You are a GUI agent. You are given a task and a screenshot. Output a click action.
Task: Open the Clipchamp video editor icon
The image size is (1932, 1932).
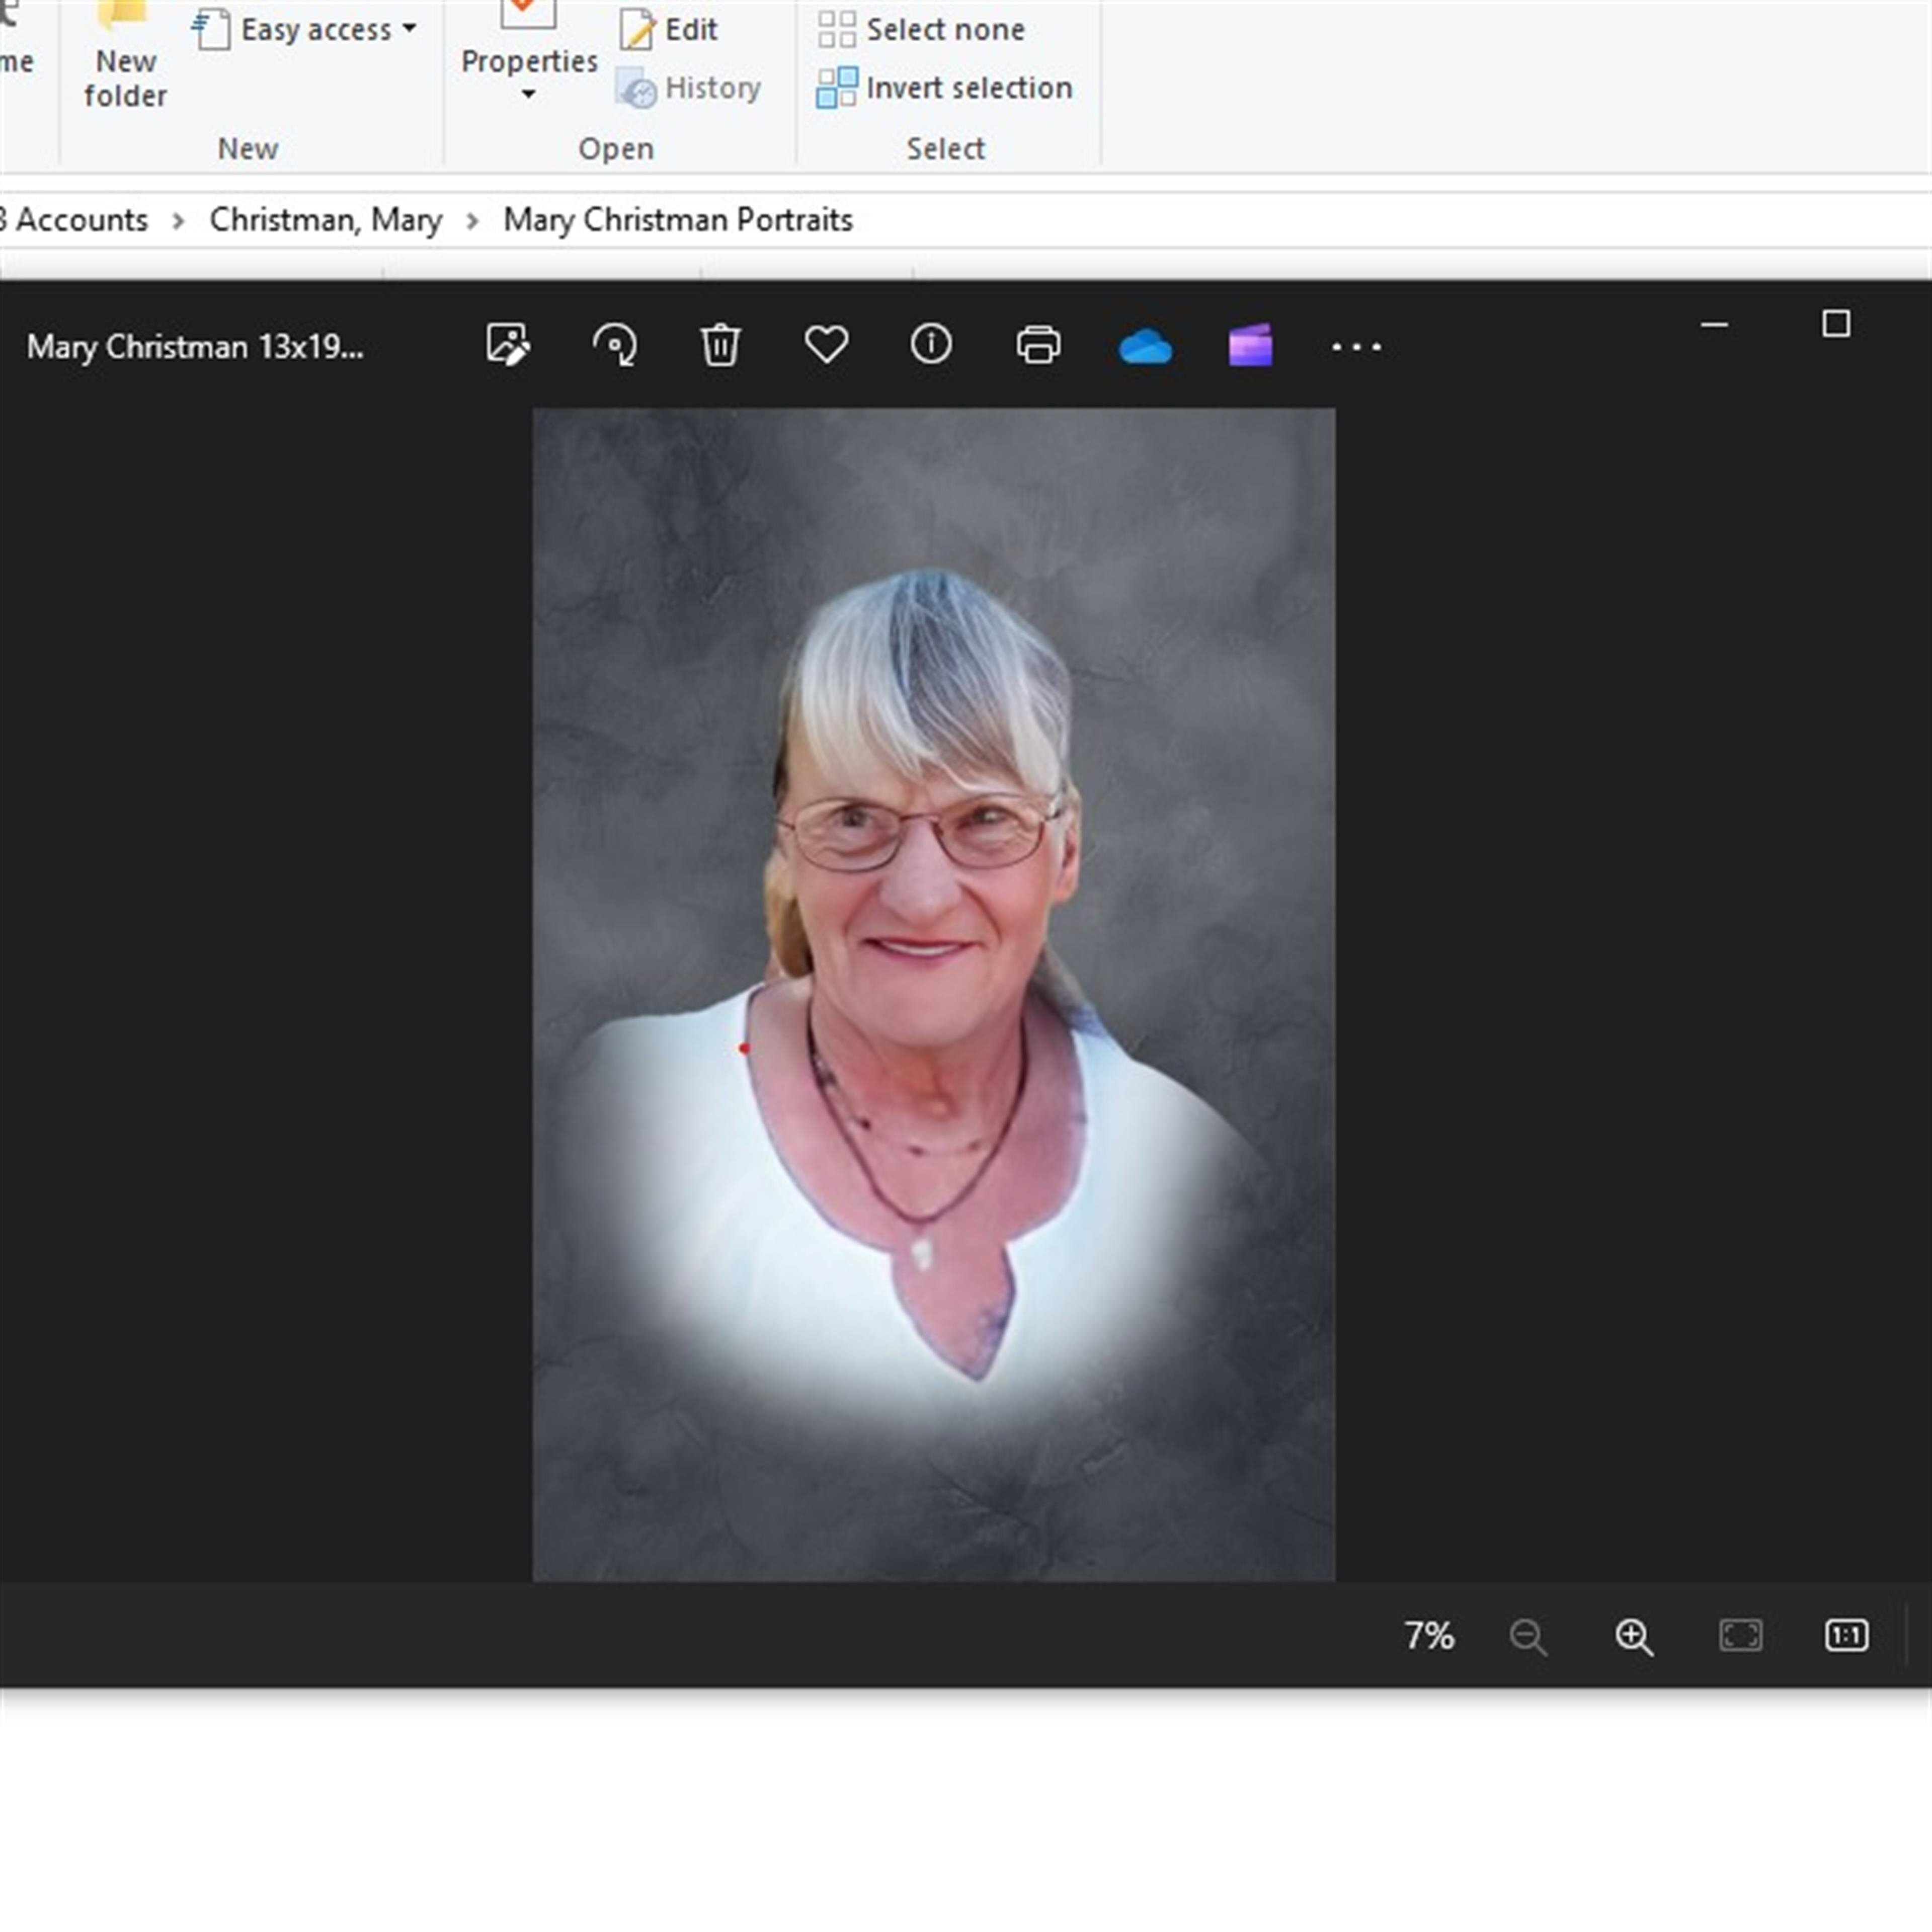coord(1250,346)
